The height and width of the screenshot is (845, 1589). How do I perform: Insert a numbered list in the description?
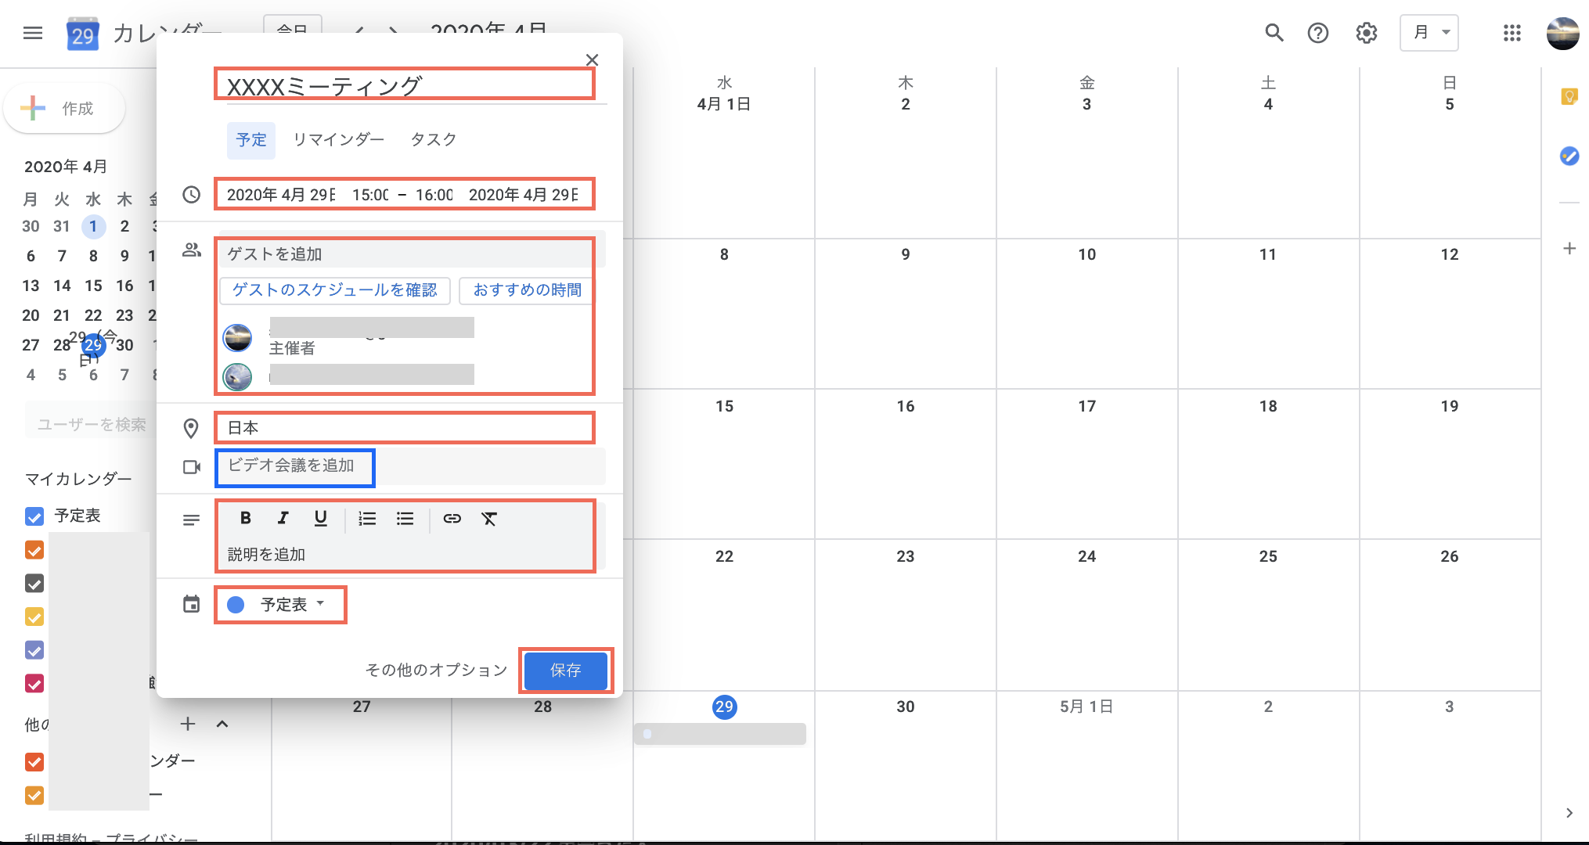click(x=367, y=518)
